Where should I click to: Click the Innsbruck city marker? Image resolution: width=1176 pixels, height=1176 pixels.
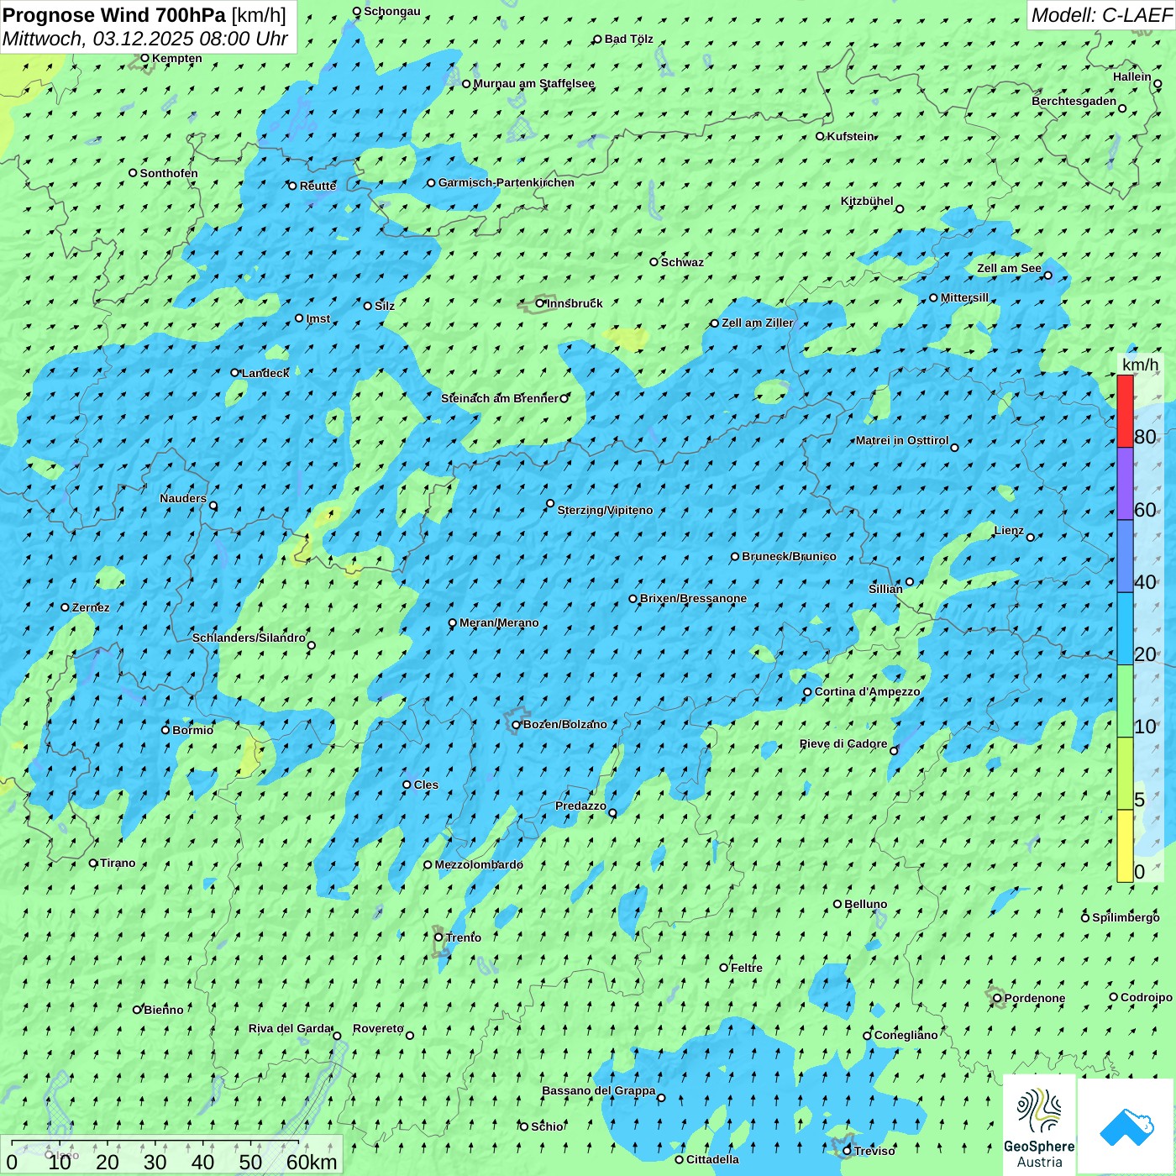click(x=540, y=303)
